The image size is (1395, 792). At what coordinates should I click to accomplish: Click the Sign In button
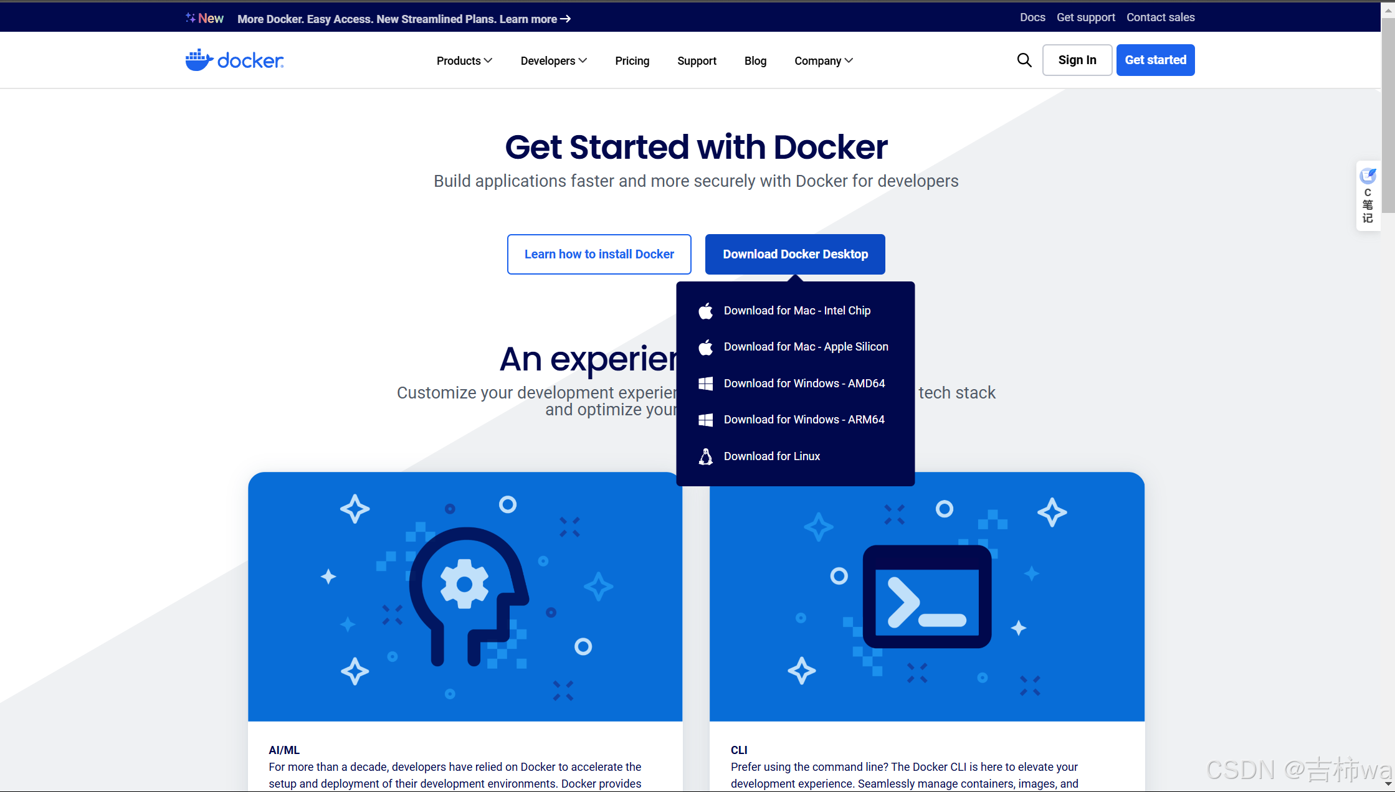point(1077,60)
